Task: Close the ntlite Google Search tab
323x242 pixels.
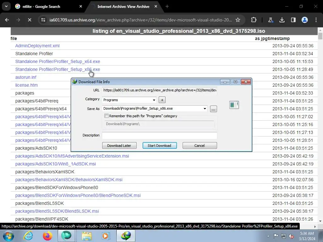Action: pyautogui.click(x=81, y=6)
